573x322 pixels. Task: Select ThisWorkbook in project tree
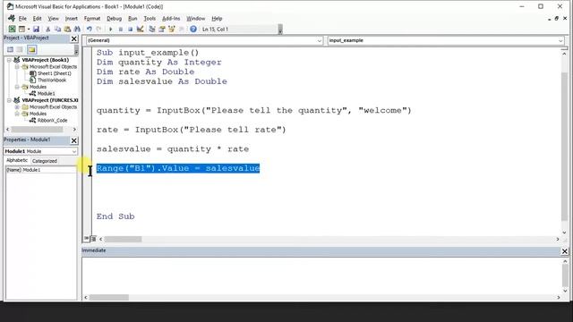pos(52,80)
